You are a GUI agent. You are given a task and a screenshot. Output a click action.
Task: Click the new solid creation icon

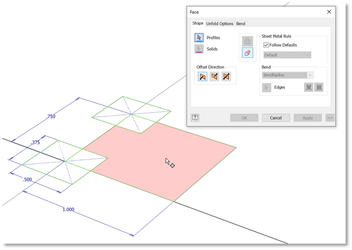[247, 53]
